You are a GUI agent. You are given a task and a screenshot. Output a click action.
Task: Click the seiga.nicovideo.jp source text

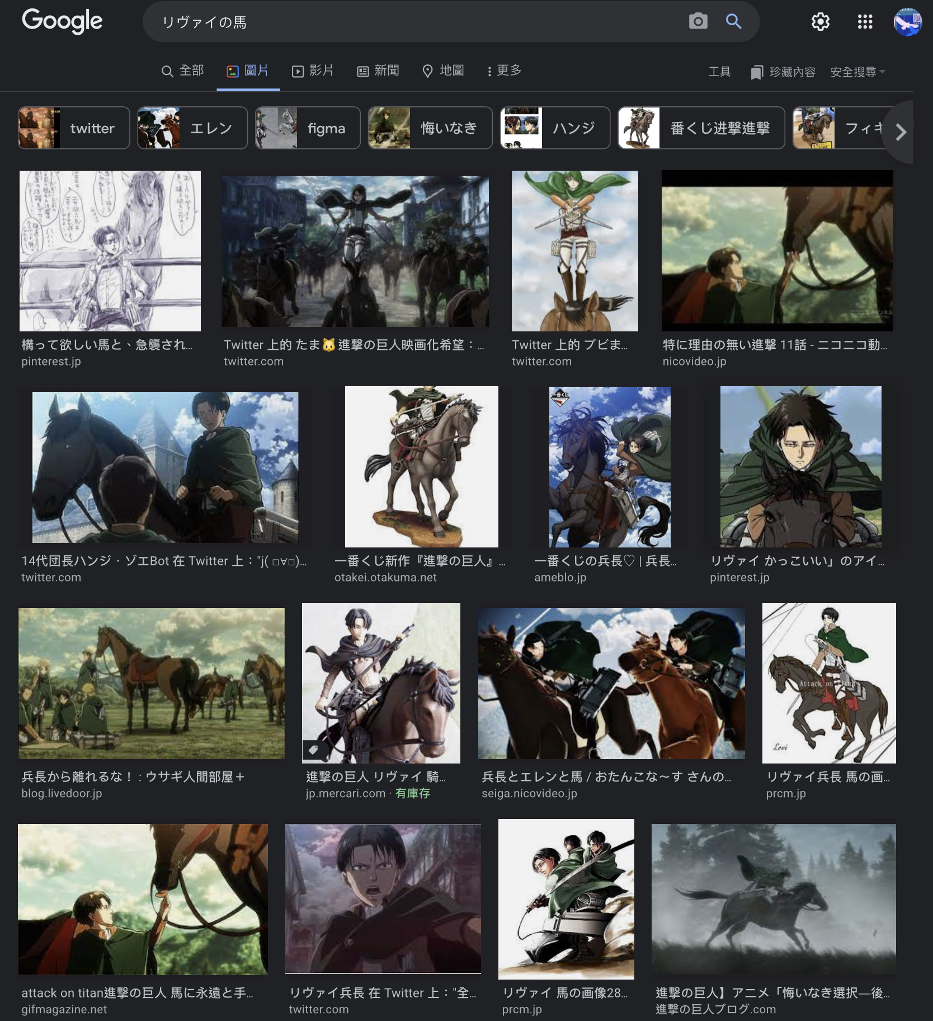529,794
